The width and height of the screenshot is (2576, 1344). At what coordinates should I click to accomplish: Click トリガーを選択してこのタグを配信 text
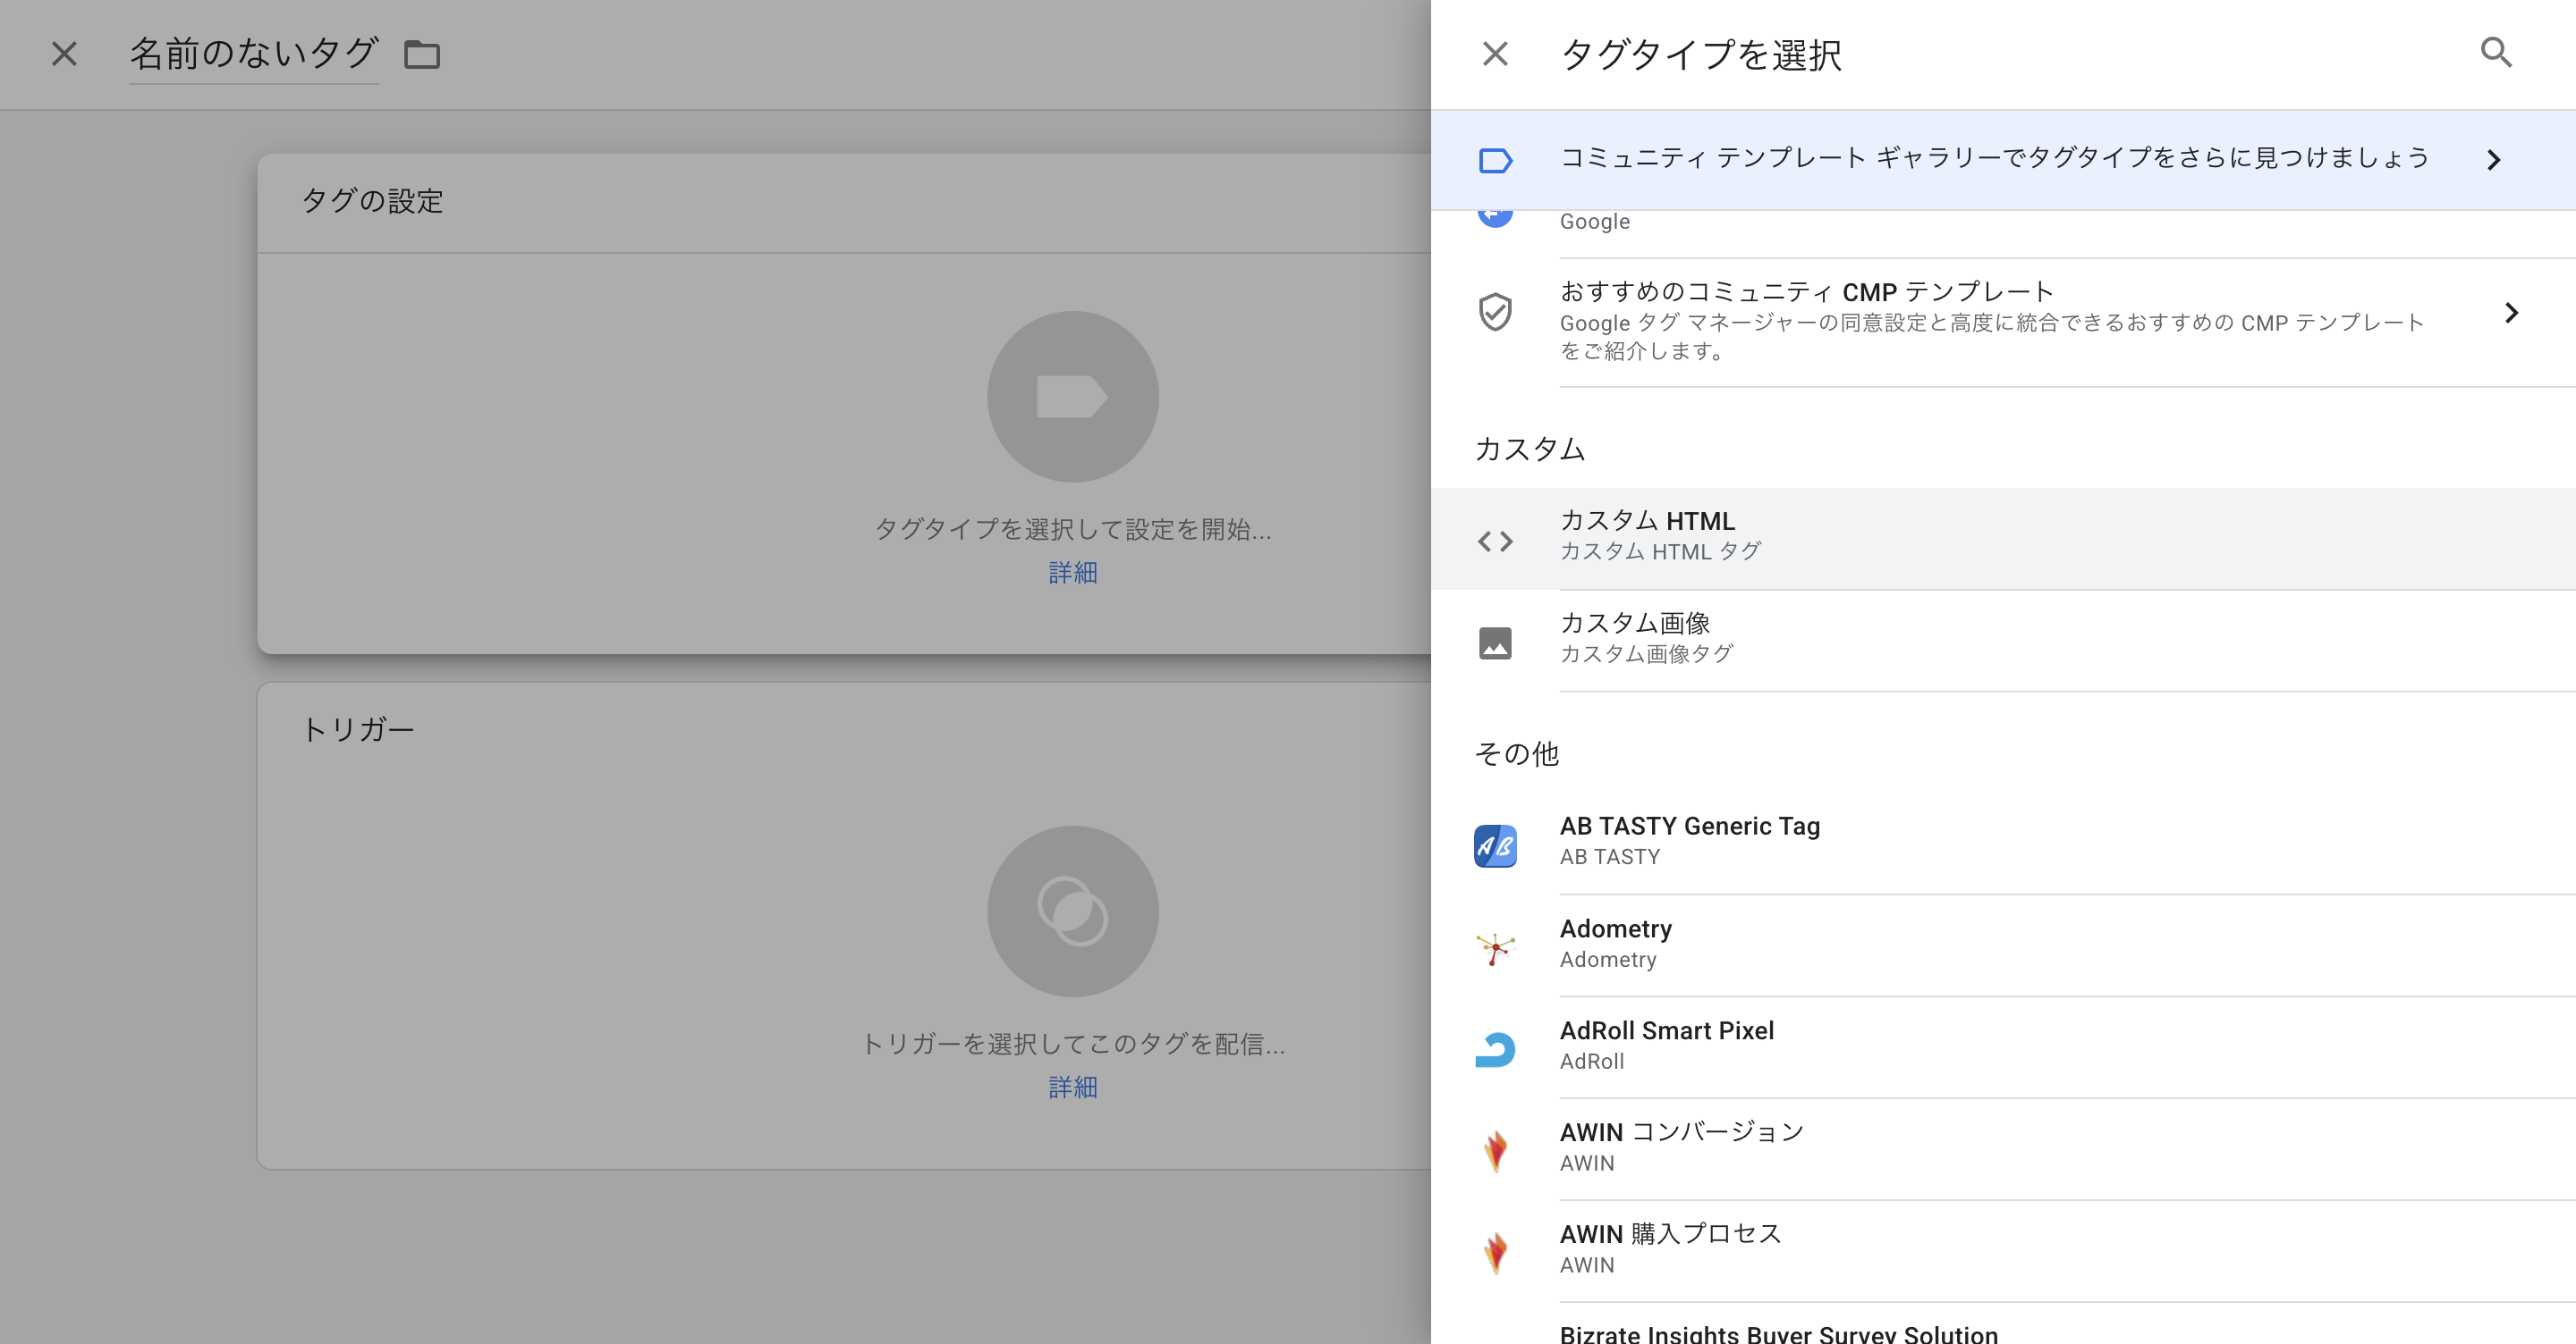(x=1073, y=1043)
